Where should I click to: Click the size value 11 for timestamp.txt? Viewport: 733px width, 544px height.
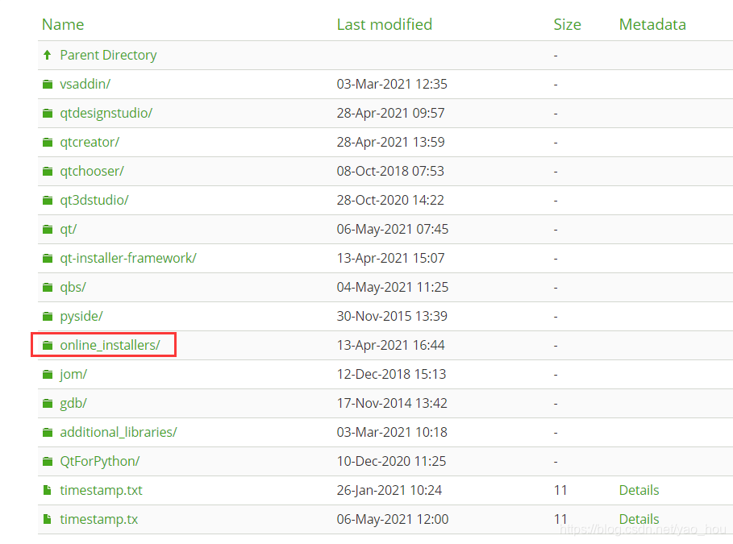[560, 490]
